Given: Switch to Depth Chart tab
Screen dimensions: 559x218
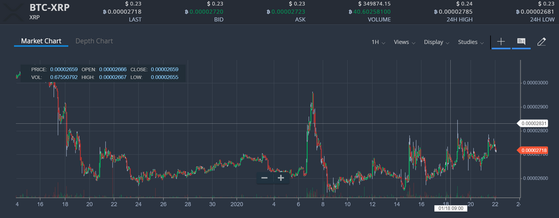Looking at the screenshot, I should (x=94, y=41).
